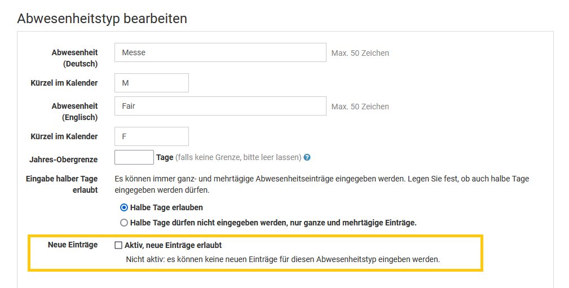Click the bold 'Tage' unit text
The width and height of the screenshot is (569, 288).
165,157
